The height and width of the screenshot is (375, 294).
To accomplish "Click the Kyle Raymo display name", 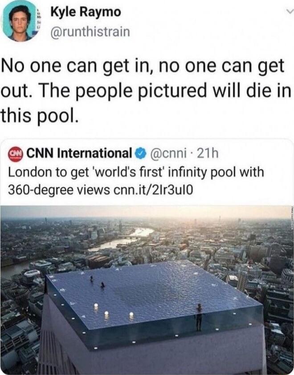I will 86,12.
